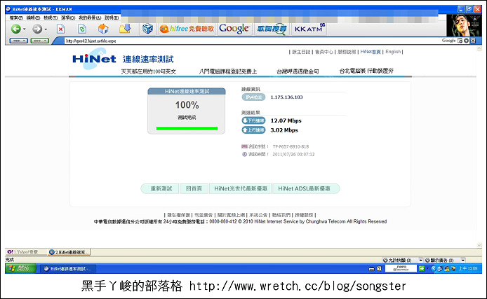The width and height of the screenshot is (487, 299).
Task: Open the 會員中心 link
Action: (x=324, y=52)
